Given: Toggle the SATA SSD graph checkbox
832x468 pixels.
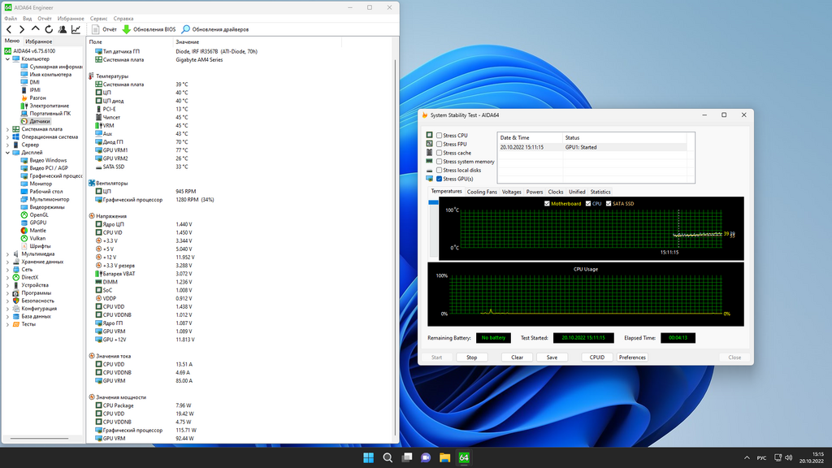Looking at the screenshot, I should tap(609, 203).
